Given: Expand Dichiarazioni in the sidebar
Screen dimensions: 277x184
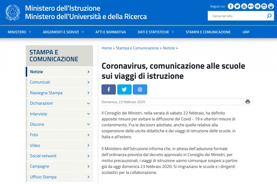Looking at the screenshot, I should pyautogui.click(x=88, y=104).
